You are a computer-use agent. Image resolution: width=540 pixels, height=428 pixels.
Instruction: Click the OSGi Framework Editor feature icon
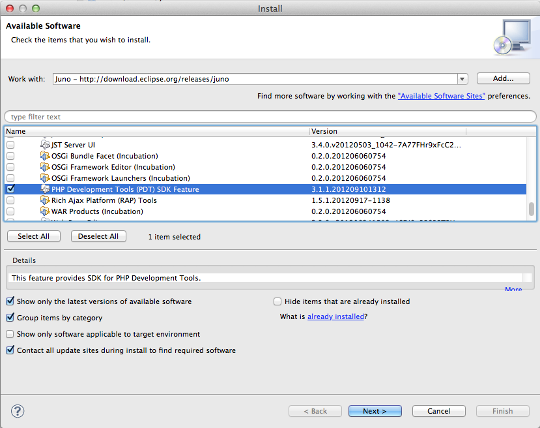coord(45,167)
